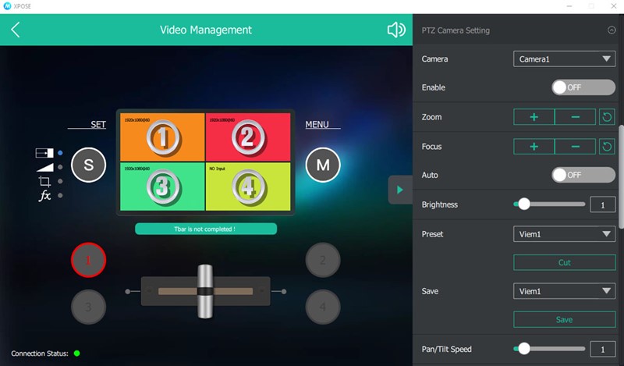Open the Camera dropdown showing Camera1
This screenshot has width=624, height=366.
(x=564, y=59)
